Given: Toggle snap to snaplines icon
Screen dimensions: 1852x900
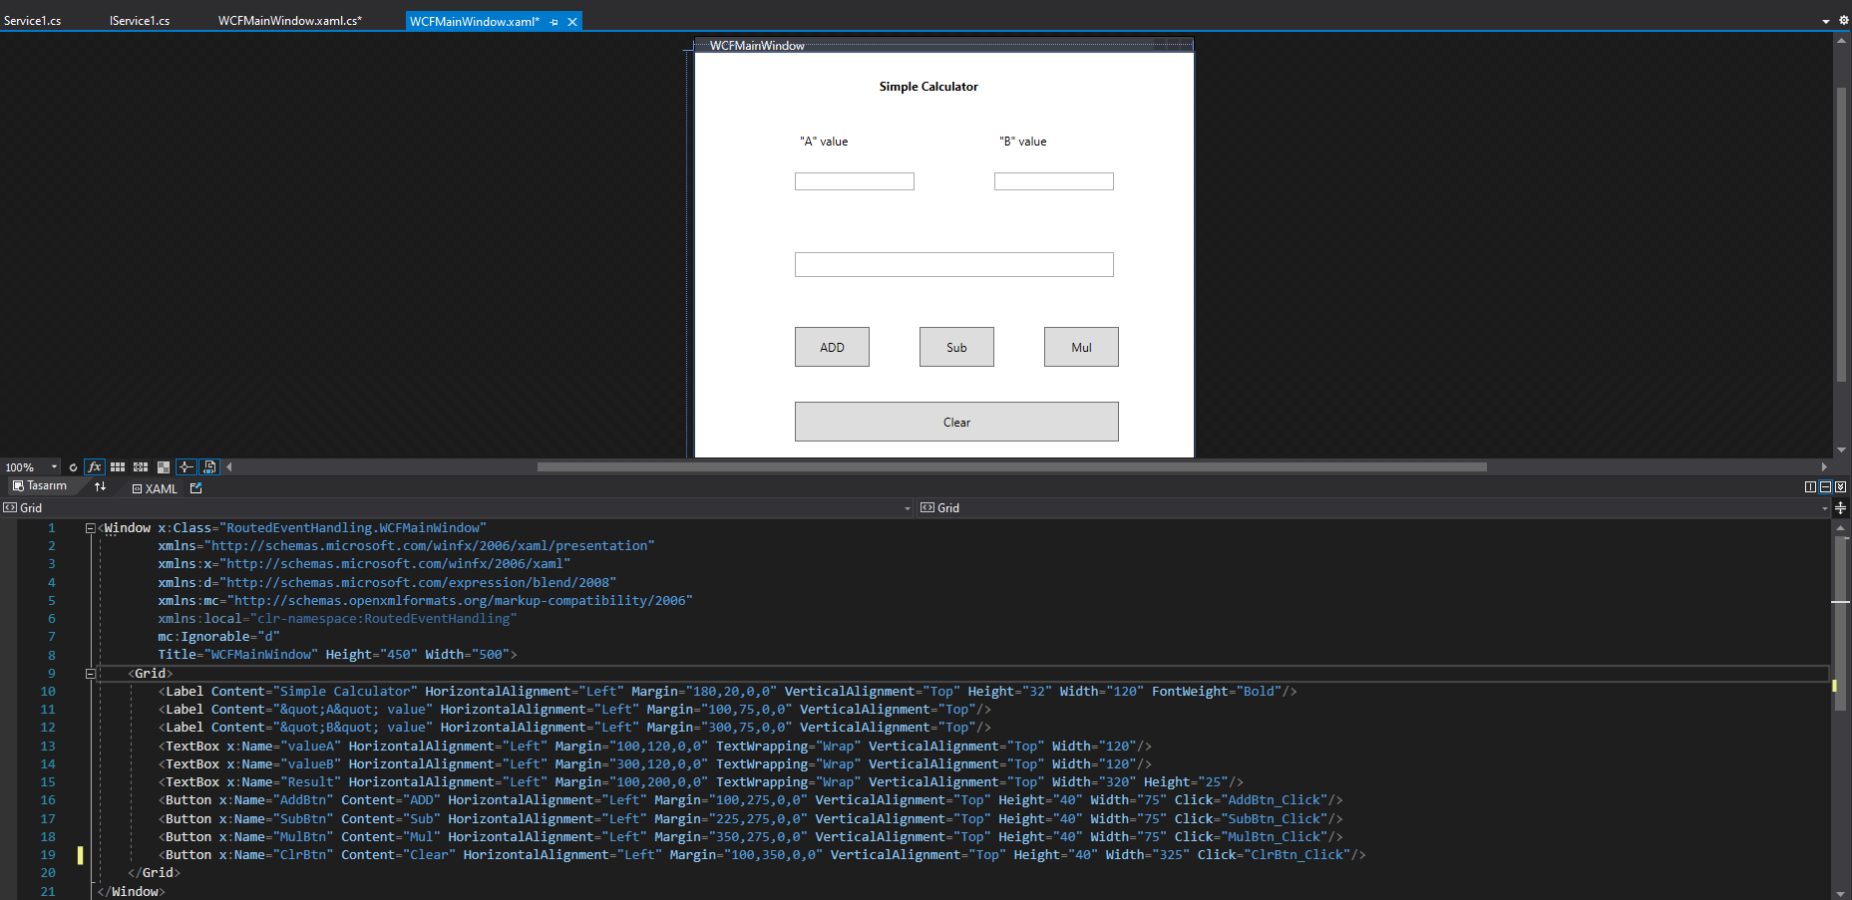Looking at the screenshot, I should (x=185, y=466).
